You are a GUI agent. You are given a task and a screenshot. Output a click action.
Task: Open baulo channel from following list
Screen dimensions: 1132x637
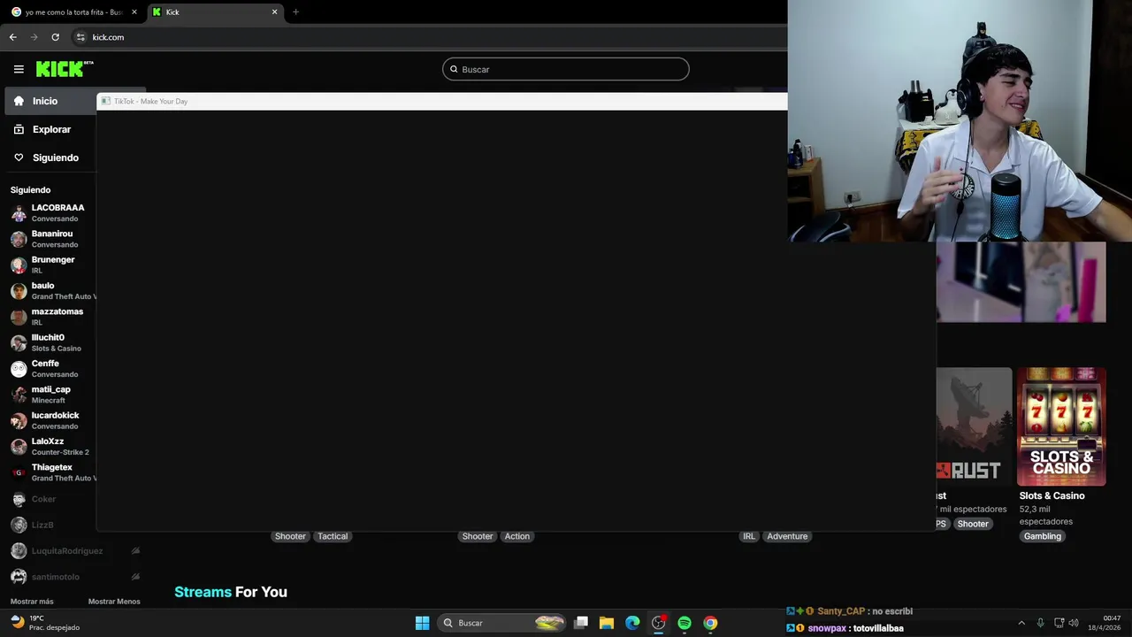click(53, 290)
